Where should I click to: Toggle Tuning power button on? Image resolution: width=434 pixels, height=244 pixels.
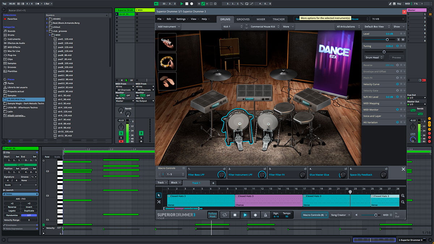pos(397,46)
